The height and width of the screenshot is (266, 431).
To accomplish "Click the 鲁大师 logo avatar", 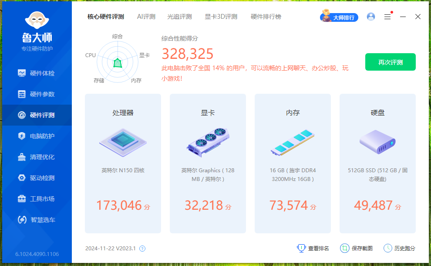I will pyautogui.click(x=37, y=20).
